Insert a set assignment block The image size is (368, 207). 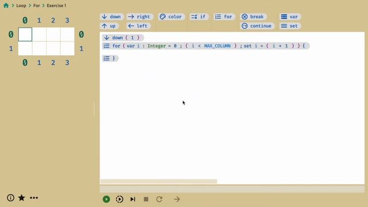(x=290, y=26)
